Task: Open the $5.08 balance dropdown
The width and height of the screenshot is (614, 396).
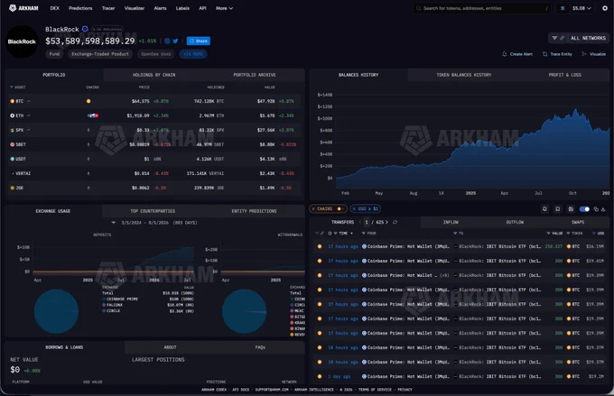Action: (581, 8)
